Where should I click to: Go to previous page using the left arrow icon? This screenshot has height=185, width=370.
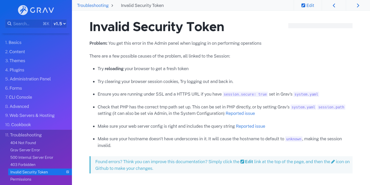[334, 5]
